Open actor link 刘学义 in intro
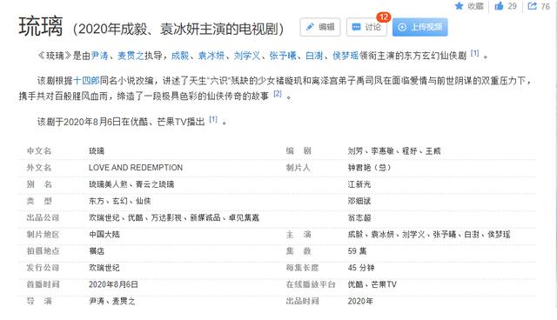The height and width of the screenshot is (320, 557). coord(247,56)
